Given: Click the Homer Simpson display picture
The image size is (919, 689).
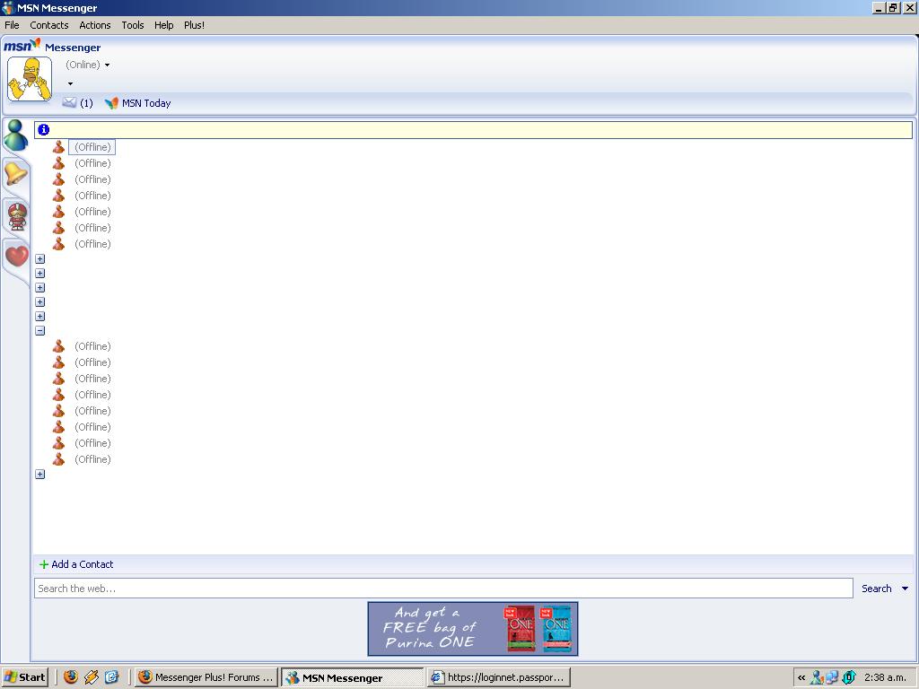Looking at the screenshot, I should [30, 79].
